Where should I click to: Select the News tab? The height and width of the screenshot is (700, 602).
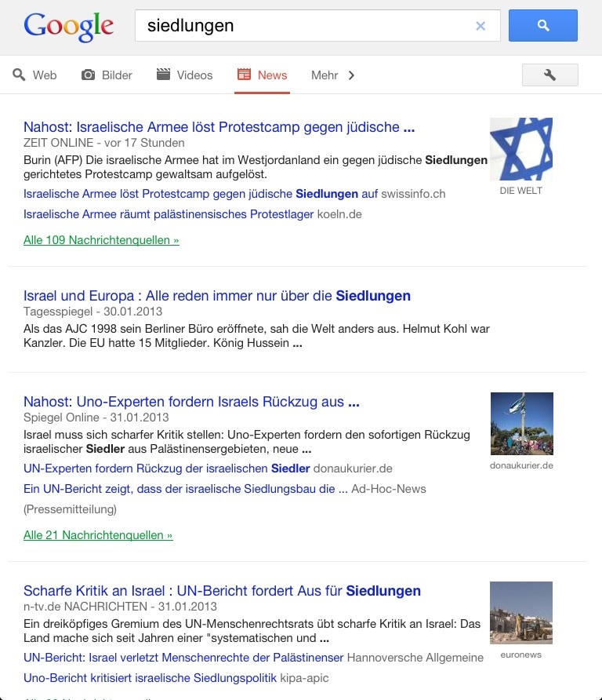(x=263, y=75)
